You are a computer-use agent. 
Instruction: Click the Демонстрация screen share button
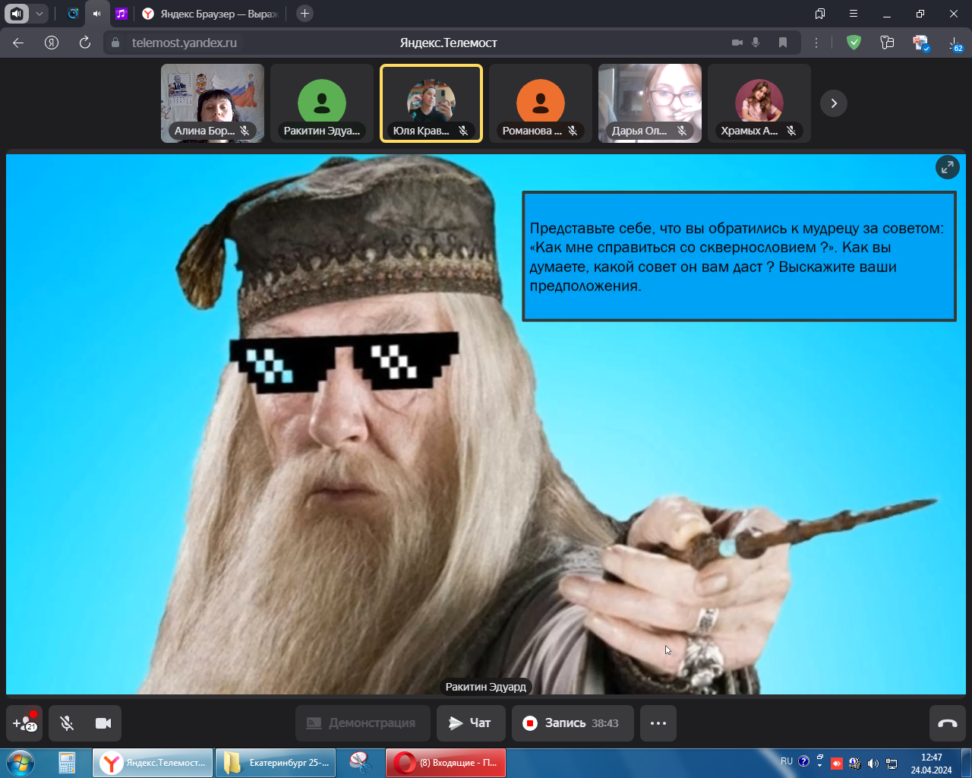(x=363, y=723)
